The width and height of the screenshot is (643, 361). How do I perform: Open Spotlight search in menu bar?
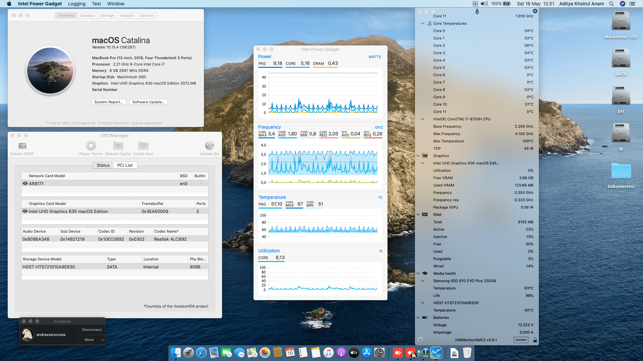pos(611,4)
